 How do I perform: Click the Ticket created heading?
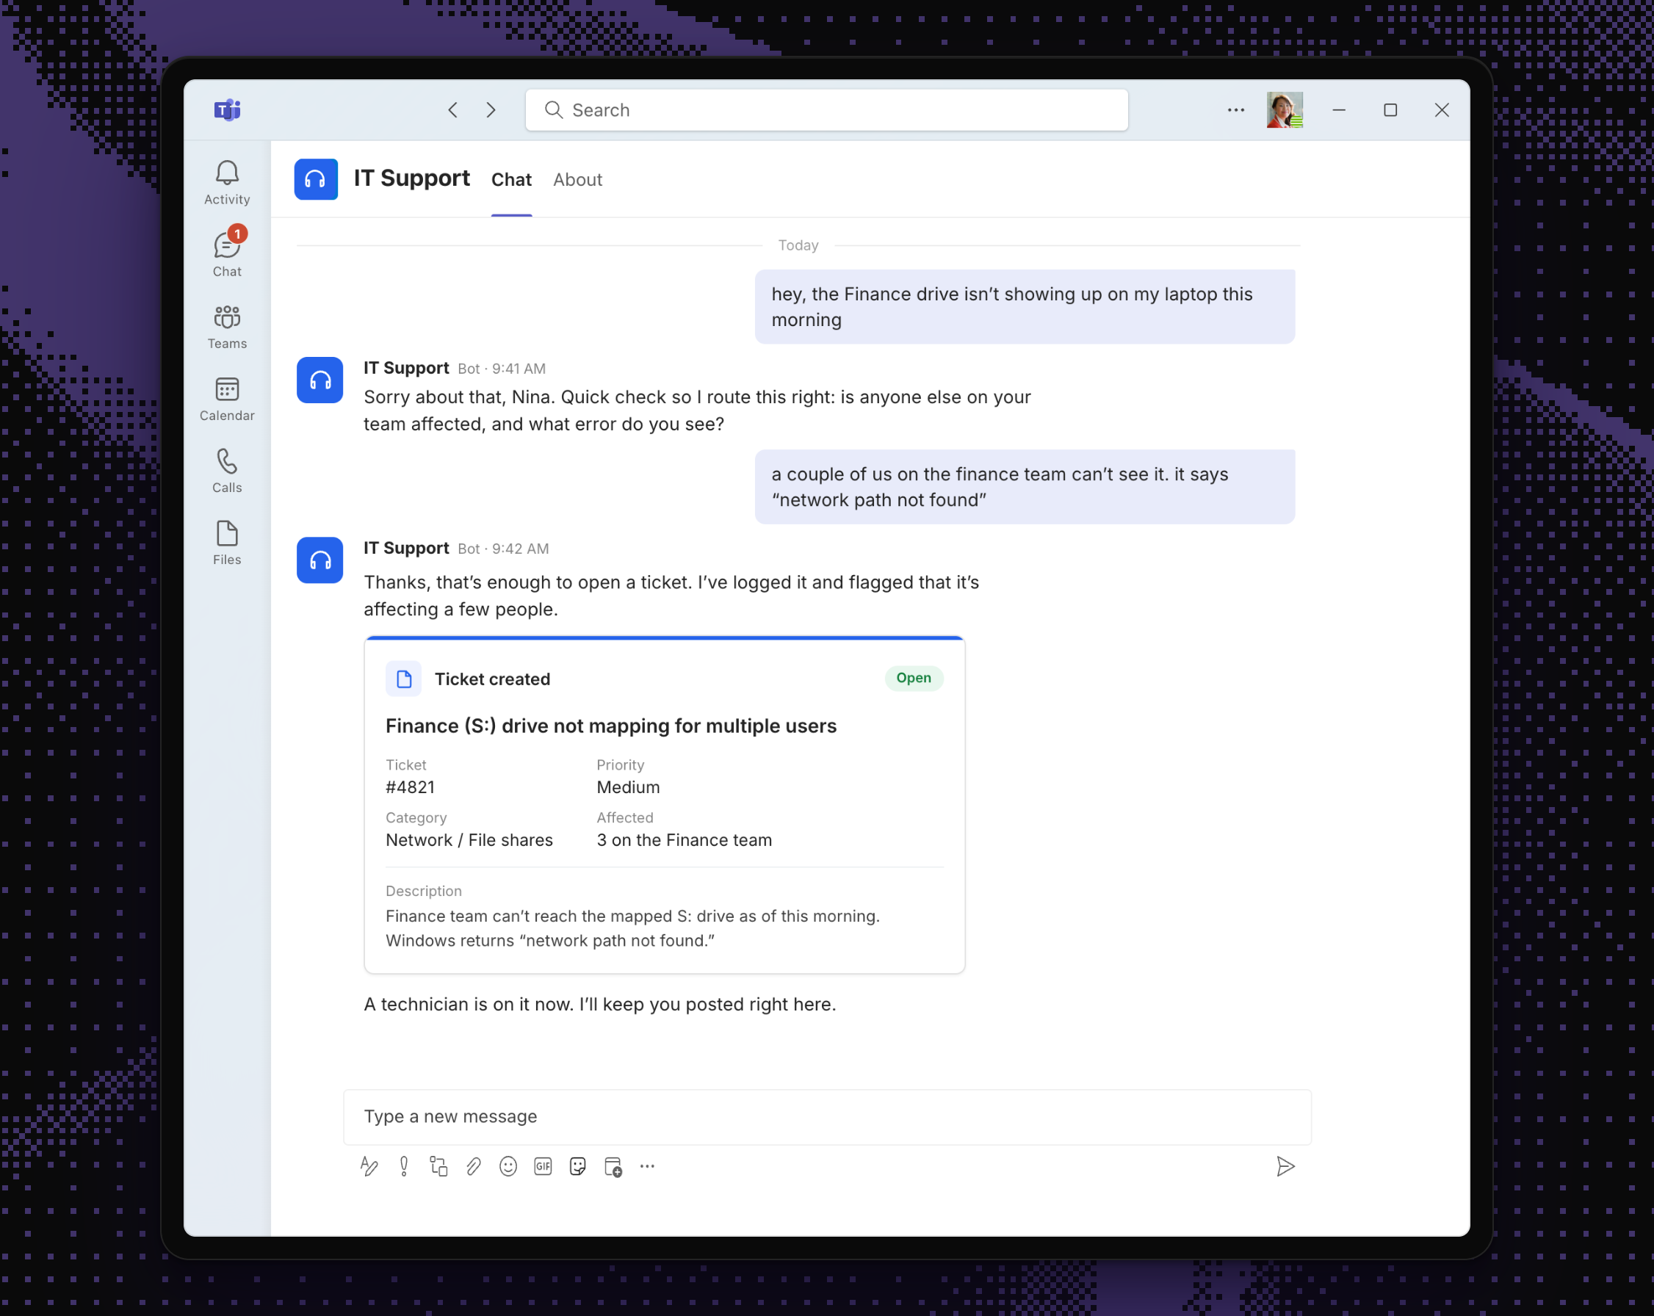[493, 679]
